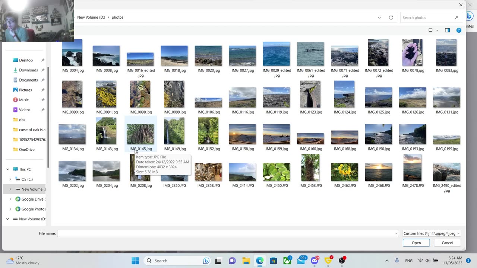Open the obs folder in sidebar
This screenshot has width=477, height=268.
tap(22, 119)
